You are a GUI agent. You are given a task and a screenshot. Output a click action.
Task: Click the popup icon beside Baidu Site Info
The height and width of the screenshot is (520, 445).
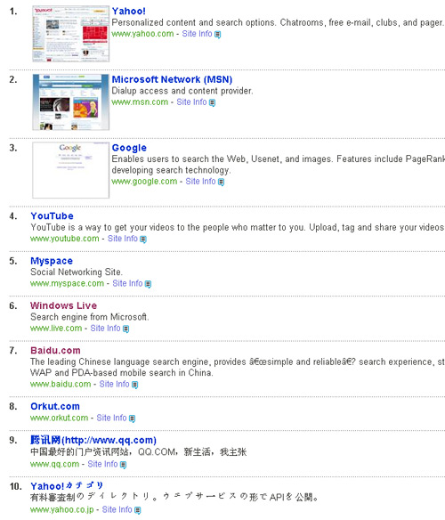(x=135, y=385)
